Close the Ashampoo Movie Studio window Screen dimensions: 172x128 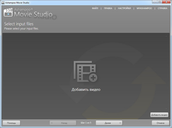pyautogui.click(x=166, y=2)
